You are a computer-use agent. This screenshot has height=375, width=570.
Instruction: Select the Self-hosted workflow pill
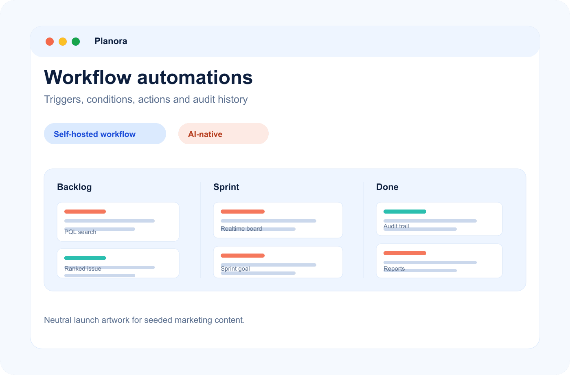point(105,134)
